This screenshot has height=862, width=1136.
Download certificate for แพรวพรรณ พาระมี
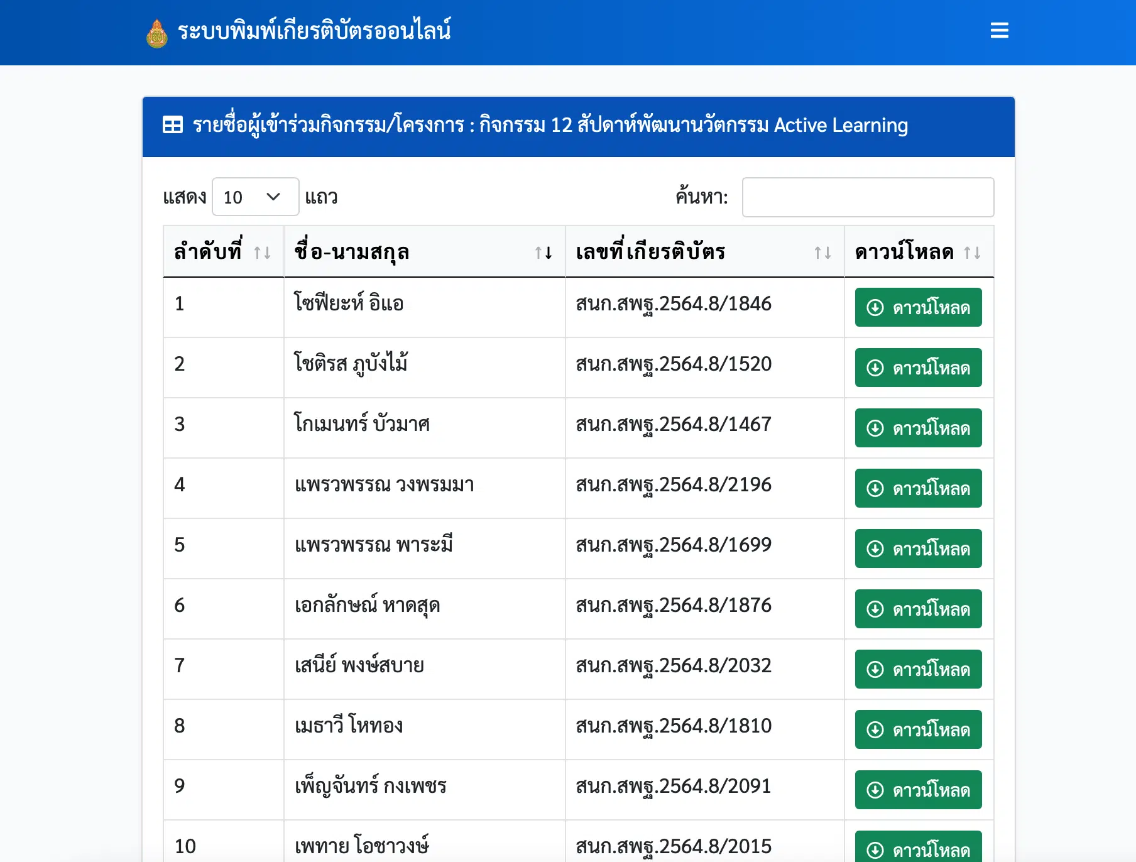click(918, 548)
